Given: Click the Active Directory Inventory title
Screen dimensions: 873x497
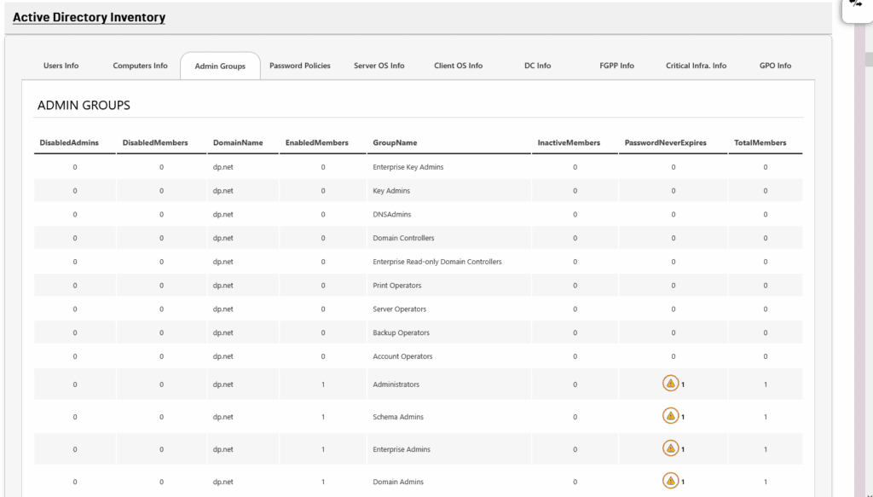Looking at the screenshot, I should coord(89,17).
